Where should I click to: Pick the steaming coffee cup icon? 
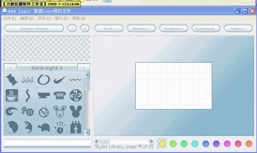pos(12,95)
